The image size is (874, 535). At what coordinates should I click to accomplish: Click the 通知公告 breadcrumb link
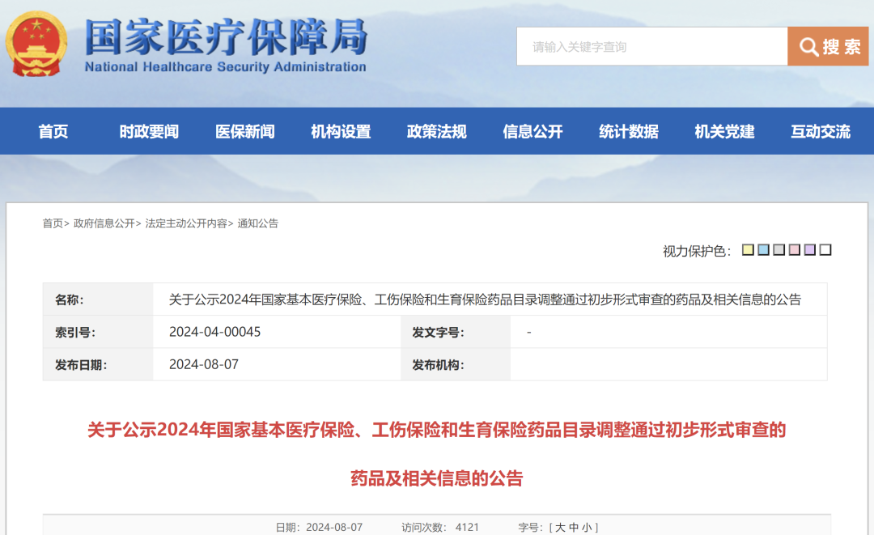coord(257,223)
